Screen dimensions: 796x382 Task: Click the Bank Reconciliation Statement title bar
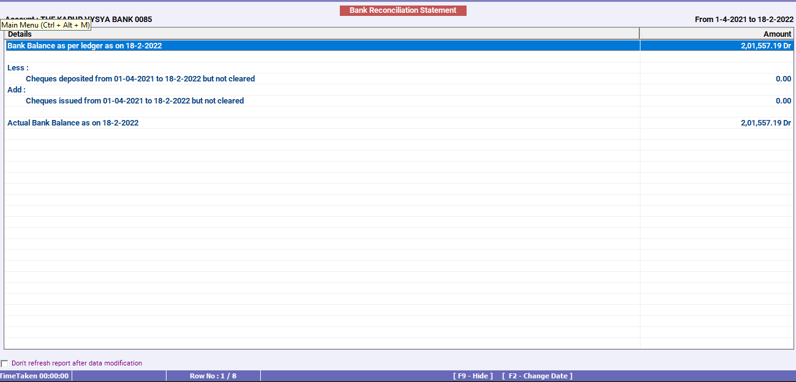[x=402, y=10]
